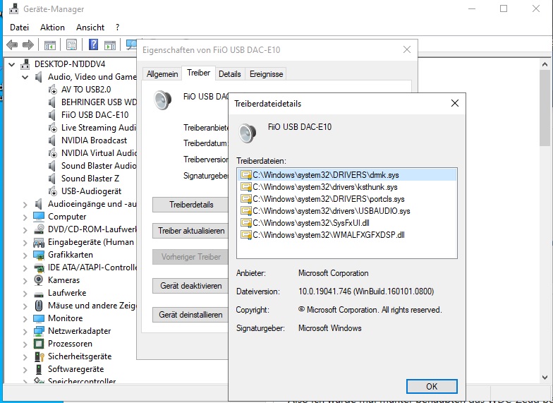Click the Grafikkarten display adapter icon
The height and width of the screenshot is (403, 553).
coord(39,254)
